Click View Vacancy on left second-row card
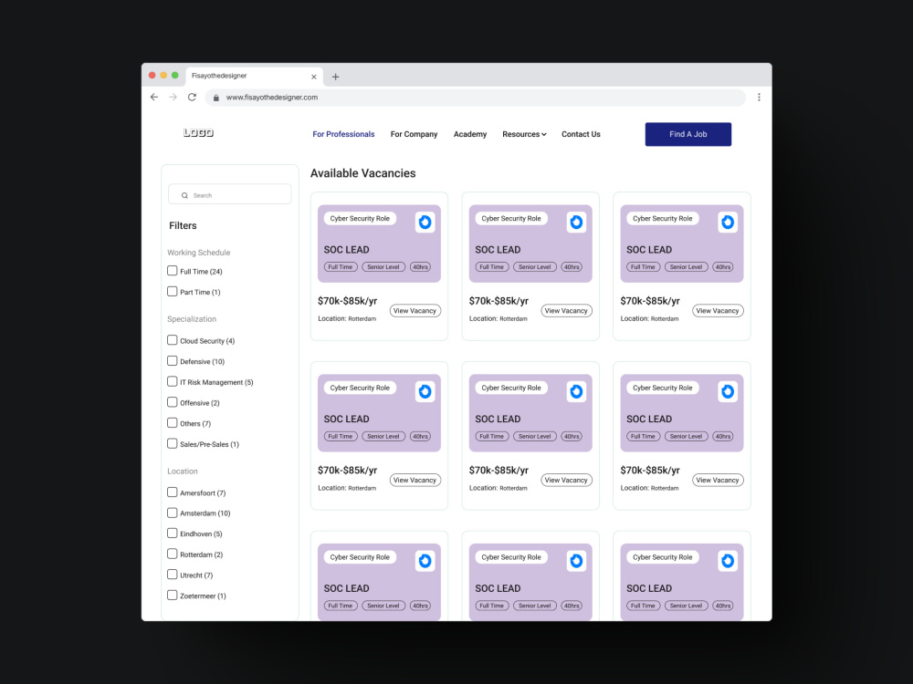 [x=415, y=481]
